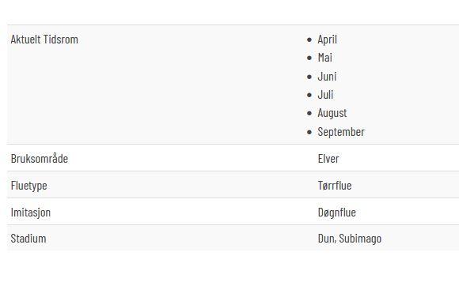The height and width of the screenshot is (286, 459).
Task: Click the Bruksområde row label
Action: pos(40,159)
